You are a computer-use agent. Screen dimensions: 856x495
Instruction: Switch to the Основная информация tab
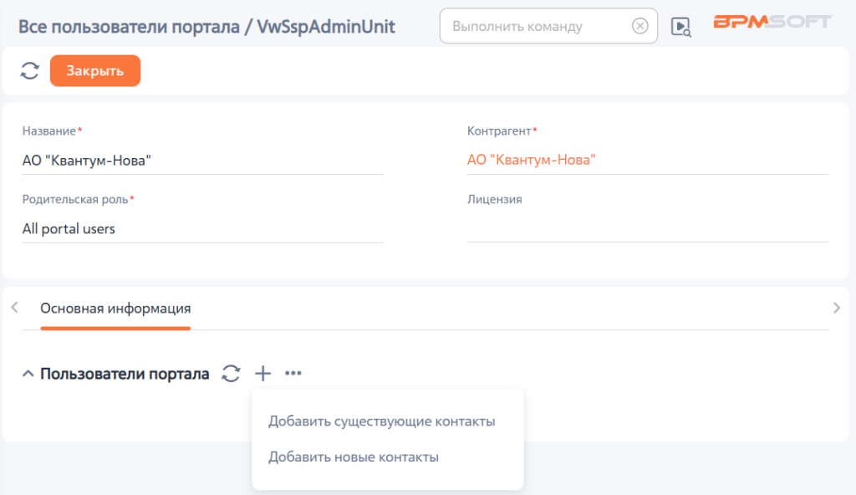point(115,309)
